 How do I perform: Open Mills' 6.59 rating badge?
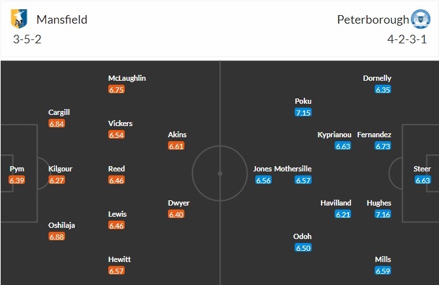(383, 271)
